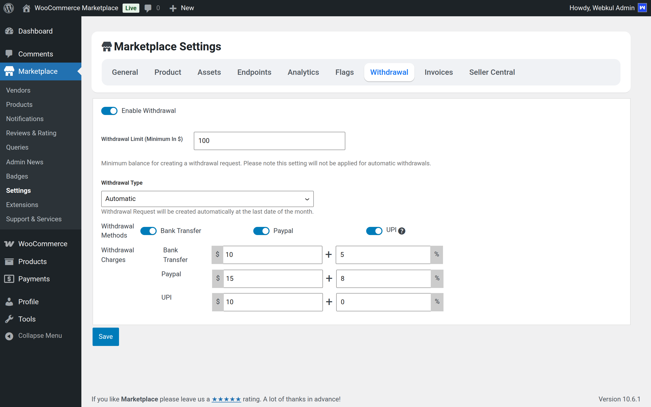Open the Seller Central tab
Image resolution: width=651 pixels, height=407 pixels.
pyautogui.click(x=492, y=72)
